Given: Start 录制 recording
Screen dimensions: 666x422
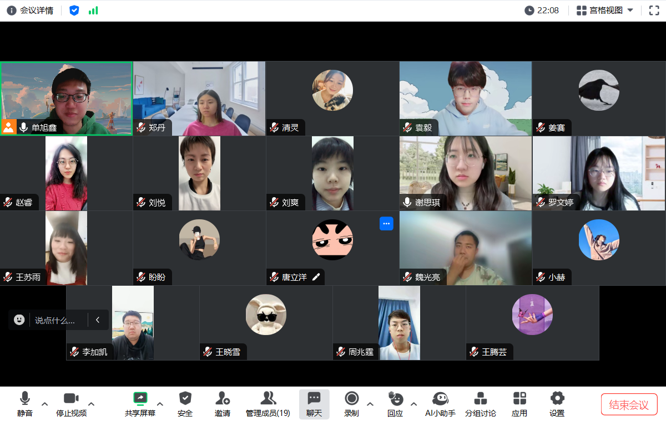Looking at the screenshot, I should (351, 404).
